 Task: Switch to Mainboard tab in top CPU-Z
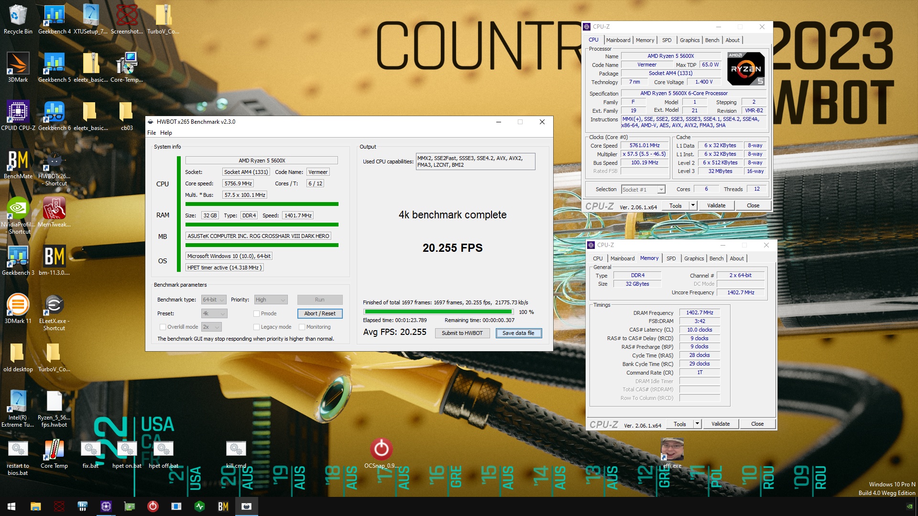point(618,40)
